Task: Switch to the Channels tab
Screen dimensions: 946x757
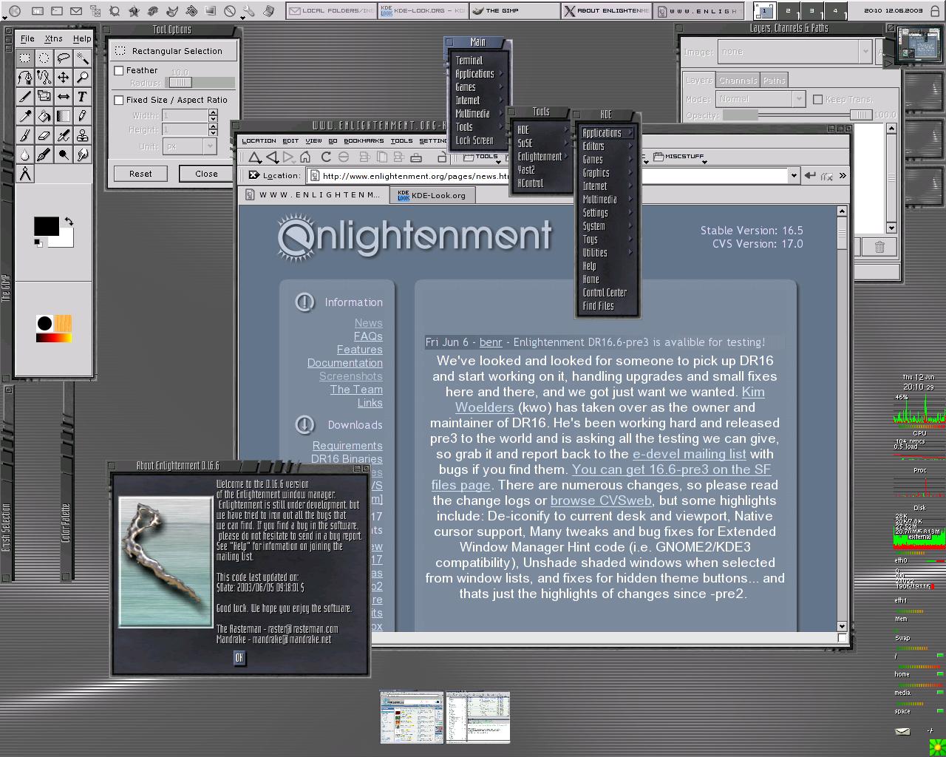Action: pyautogui.click(x=738, y=81)
